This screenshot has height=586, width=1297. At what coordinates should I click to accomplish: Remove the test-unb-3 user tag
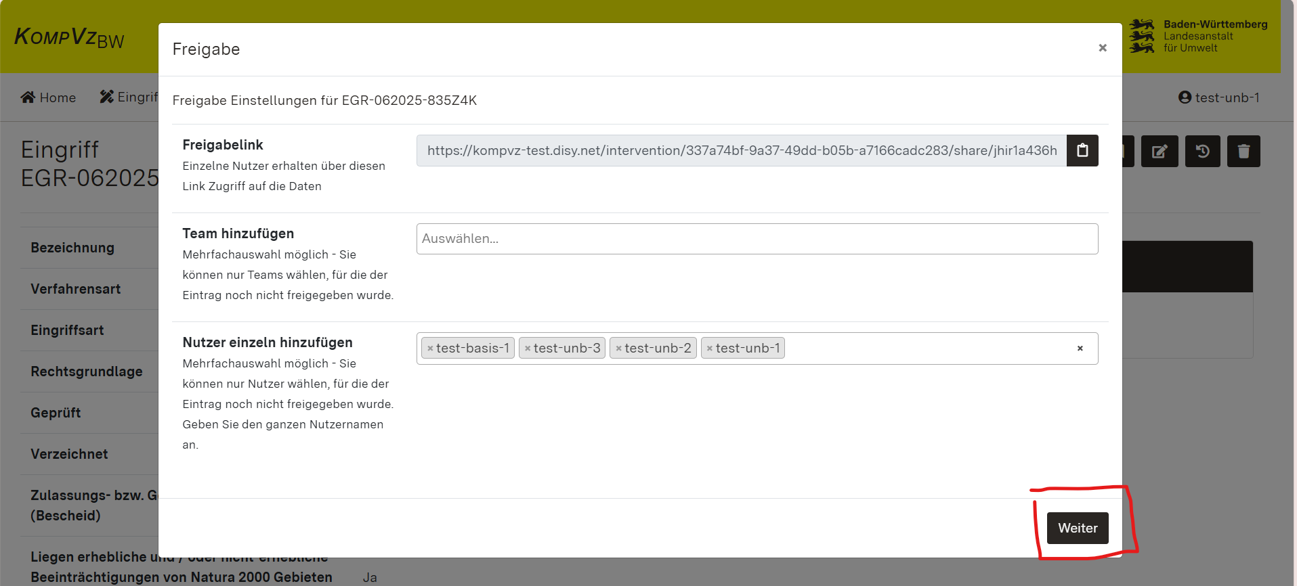pyautogui.click(x=528, y=348)
